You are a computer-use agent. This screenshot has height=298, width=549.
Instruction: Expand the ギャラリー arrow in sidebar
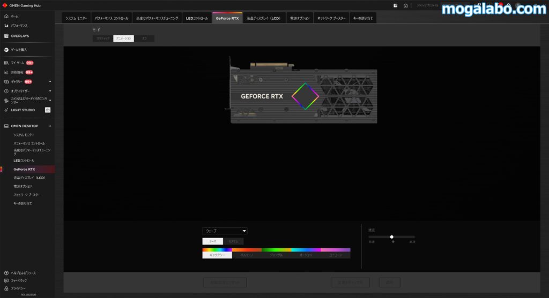[50, 82]
